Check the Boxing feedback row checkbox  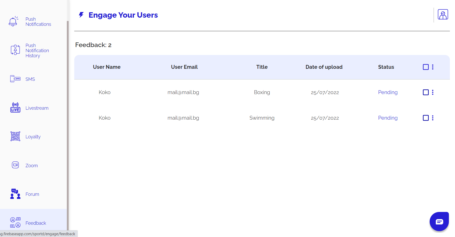[x=426, y=92]
